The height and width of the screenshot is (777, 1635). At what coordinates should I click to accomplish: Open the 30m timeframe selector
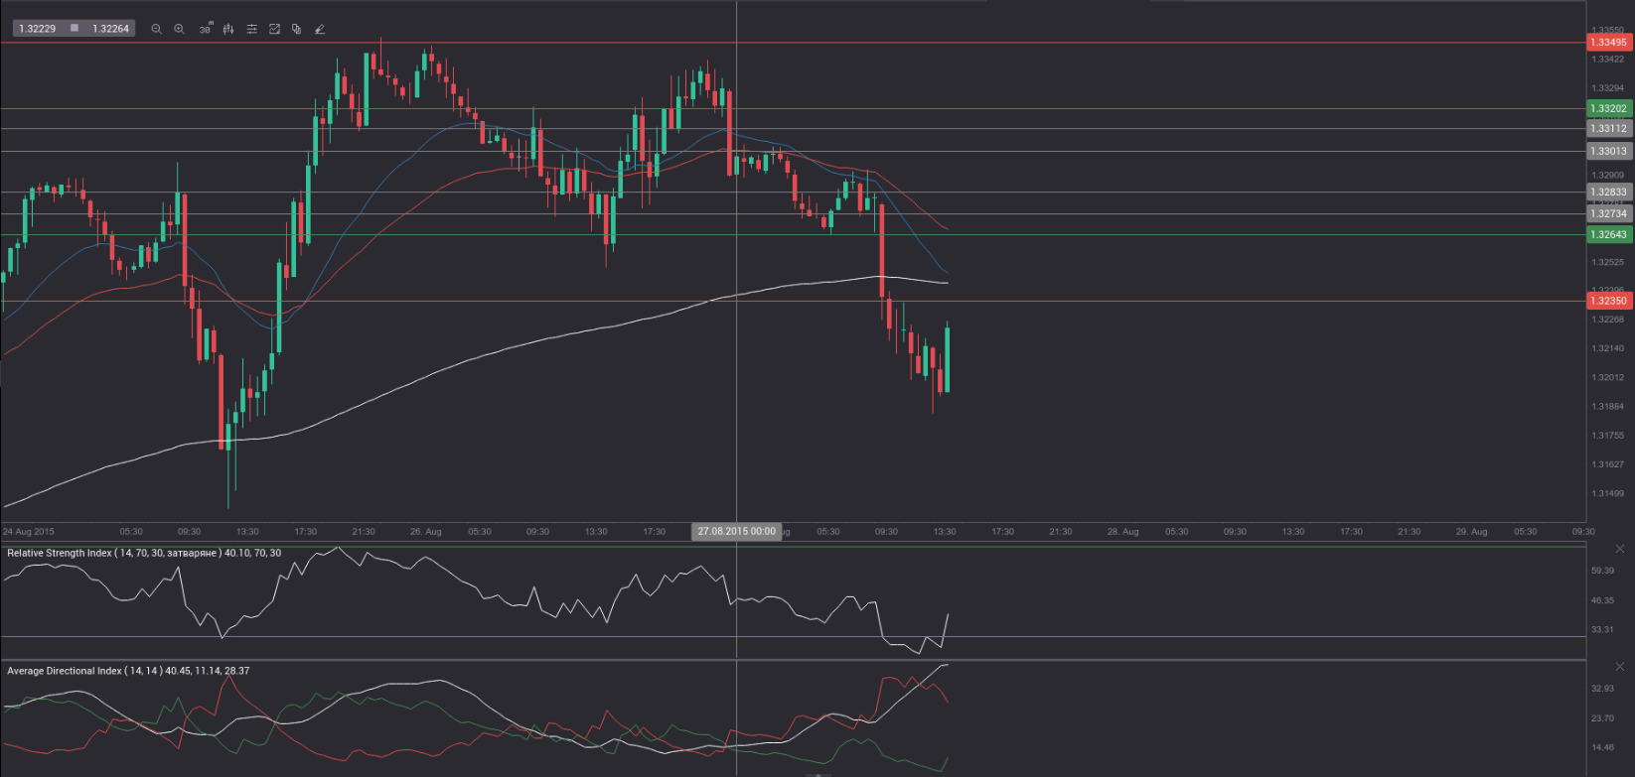click(205, 29)
